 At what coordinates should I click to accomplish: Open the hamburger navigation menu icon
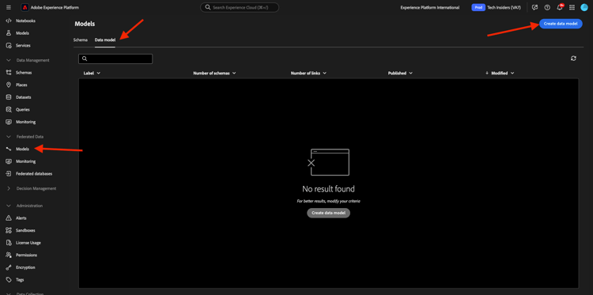coord(9,8)
